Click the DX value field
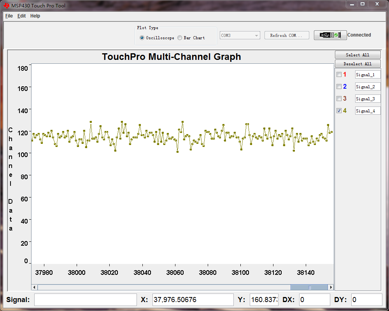The width and height of the screenshot is (389, 311). click(x=315, y=300)
